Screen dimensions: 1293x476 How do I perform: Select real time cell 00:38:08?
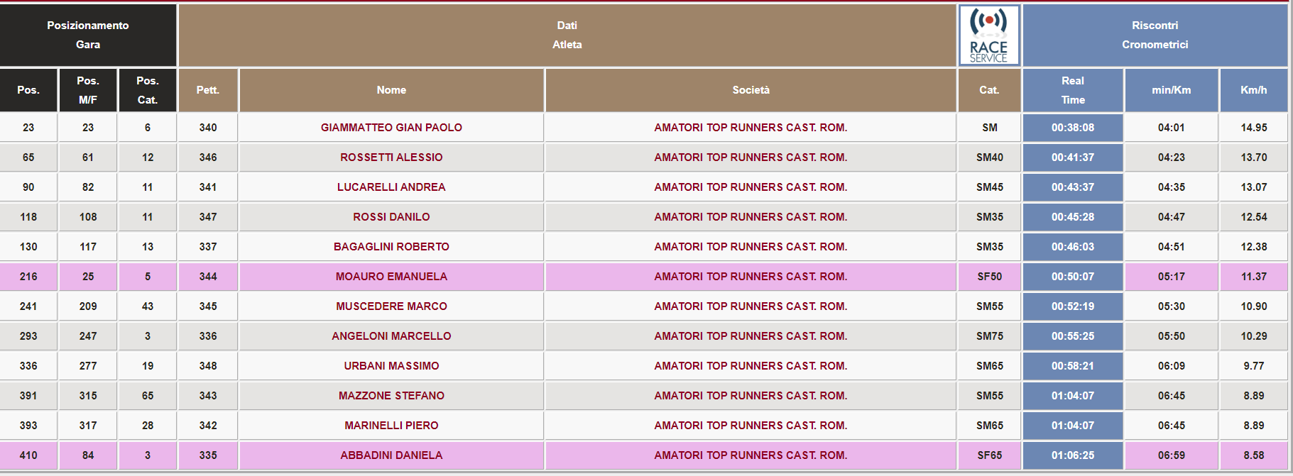coord(1073,128)
